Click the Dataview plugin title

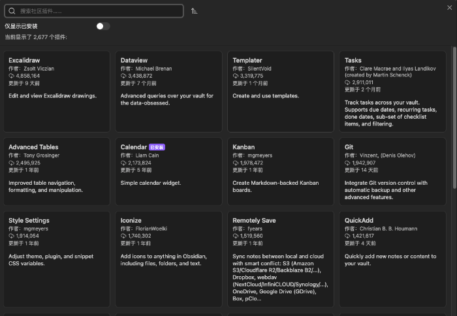click(134, 60)
